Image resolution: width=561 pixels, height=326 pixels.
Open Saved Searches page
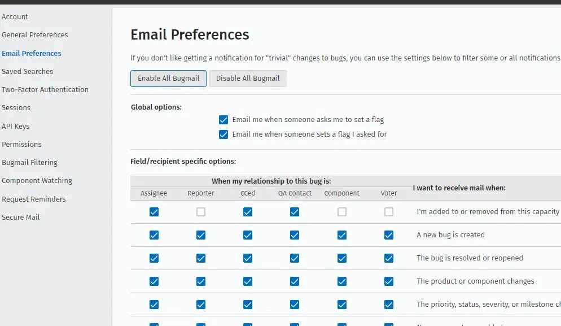[x=28, y=72]
